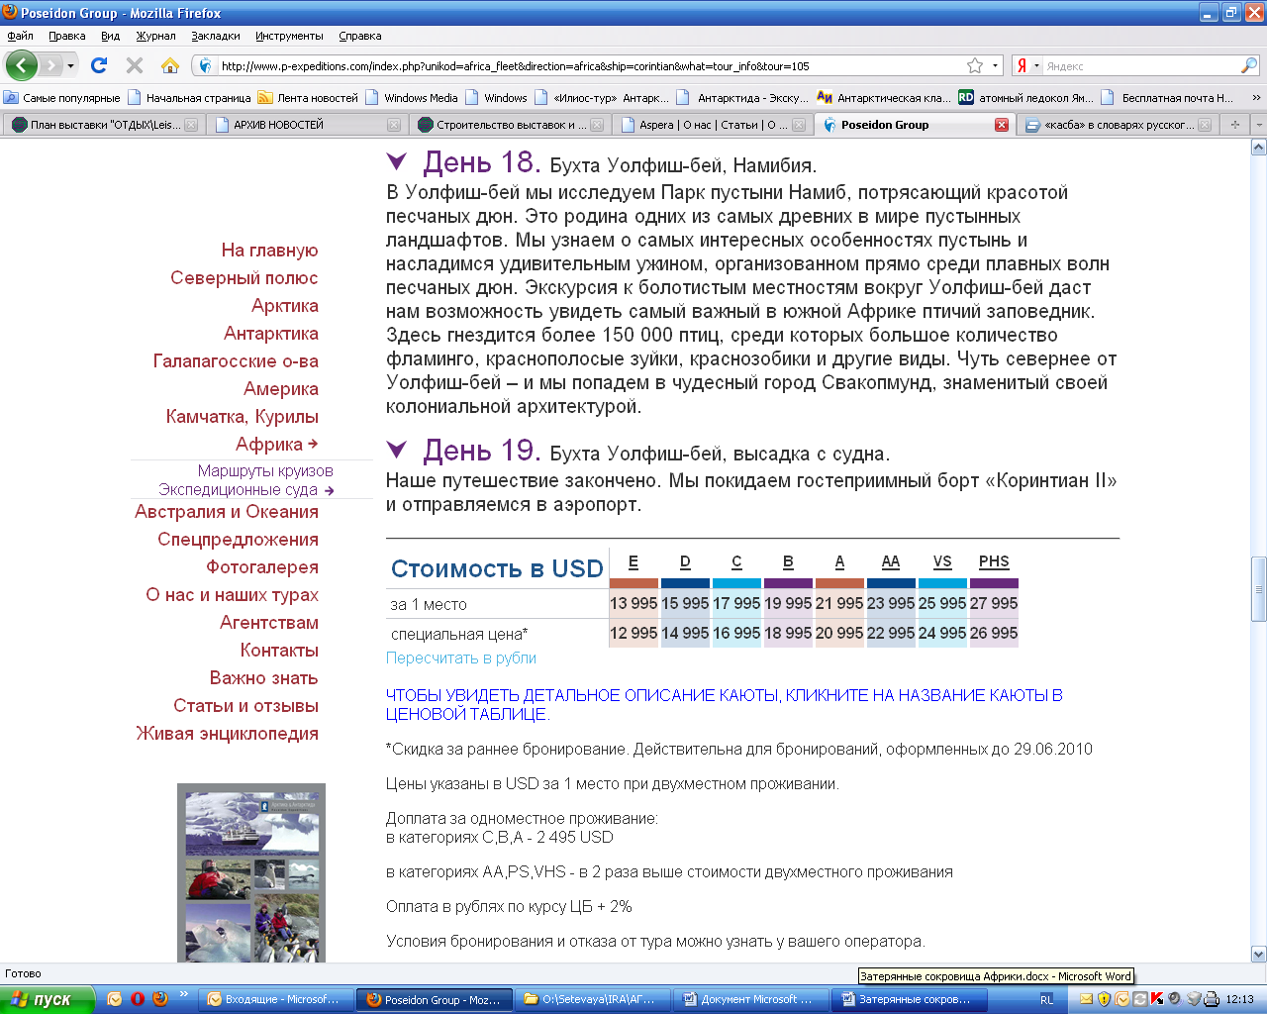Open the Живая энциклопедия link
The image size is (1267, 1014).
[x=228, y=734]
